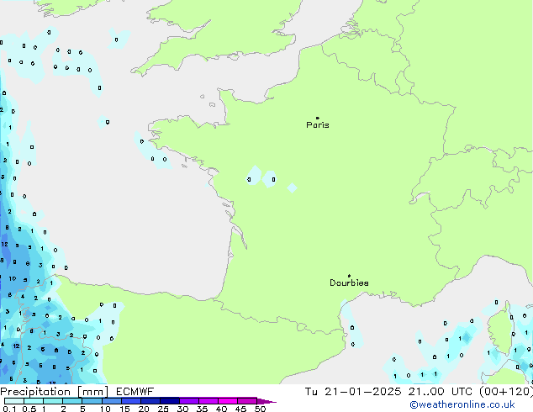Click the ECMWF model name
533x412 pixels.
(135, 392)
